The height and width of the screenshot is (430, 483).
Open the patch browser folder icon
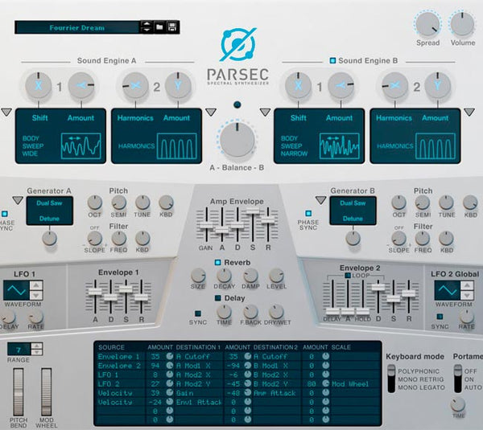click(159, 27)
